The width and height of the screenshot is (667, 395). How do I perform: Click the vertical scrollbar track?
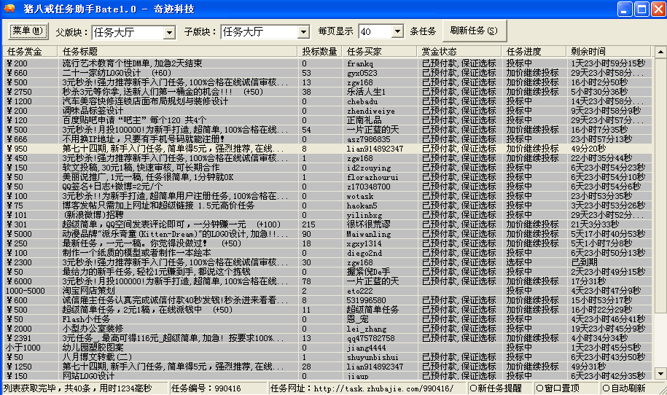coord(660,213)
